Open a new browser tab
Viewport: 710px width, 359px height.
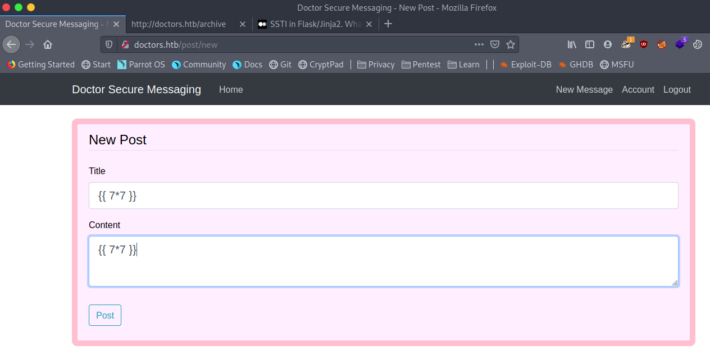click(x=388, y=24)
